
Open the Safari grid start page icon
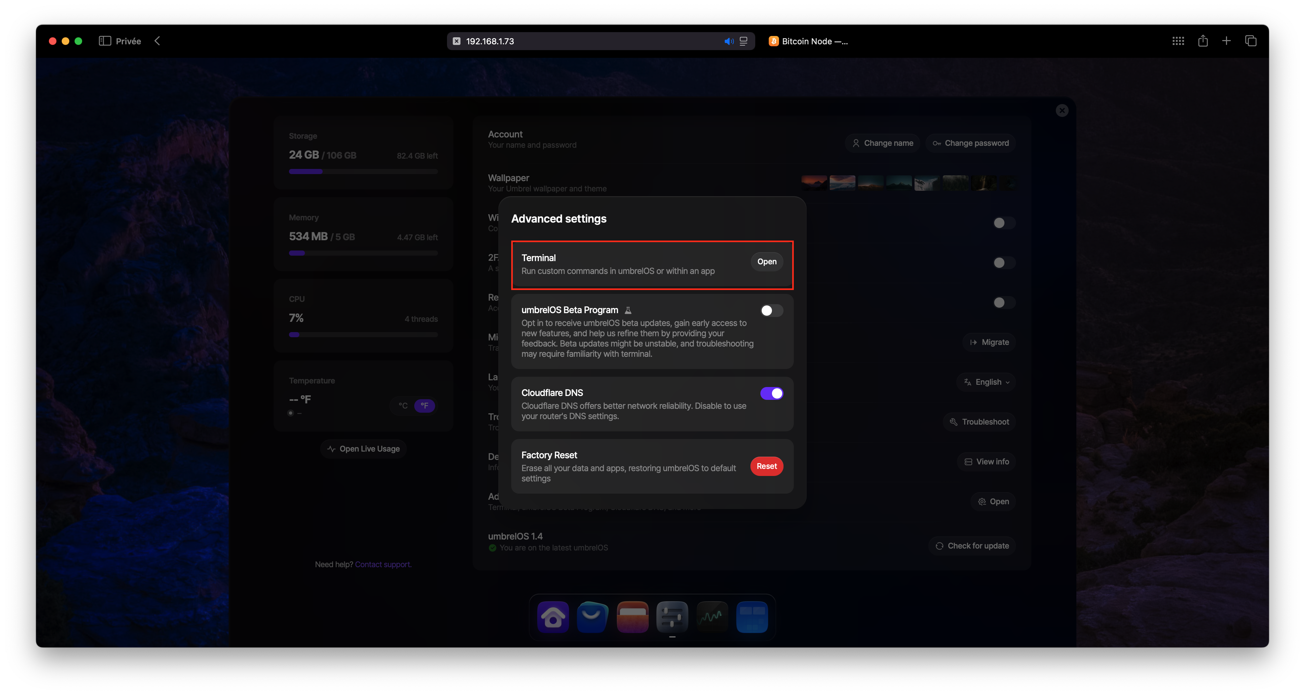[x=1178, y=41]
